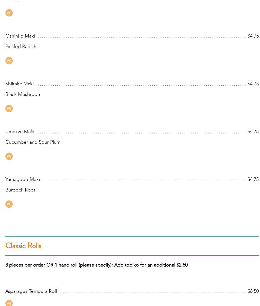Viewport: 260px width, 306px height.
Task: Click the VG badge under Pickled Radish
Action: (9, 61)
